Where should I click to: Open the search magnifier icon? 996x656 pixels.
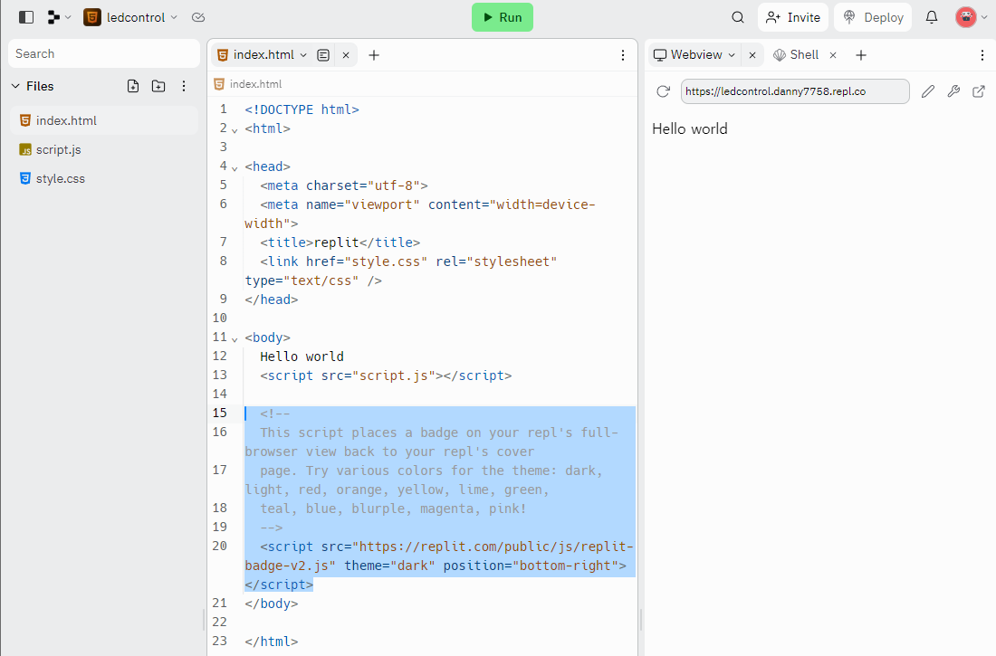737,17
